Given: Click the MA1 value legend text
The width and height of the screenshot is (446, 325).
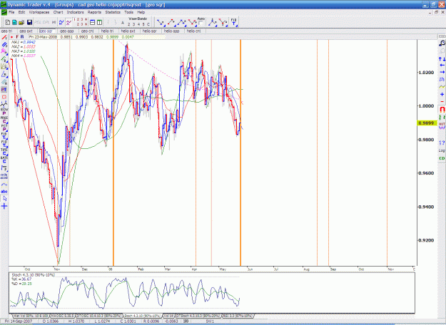Looking at the screenshot, I should pyautogui.click(x=24, y=42).
